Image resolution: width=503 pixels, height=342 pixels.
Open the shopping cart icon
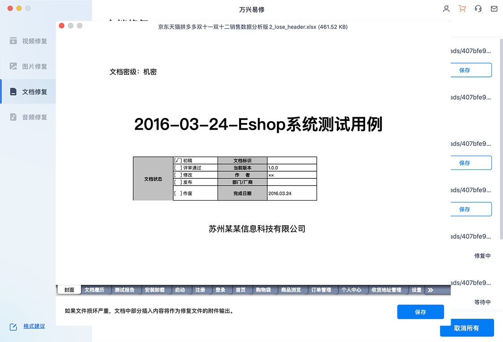tap(462, 8)
